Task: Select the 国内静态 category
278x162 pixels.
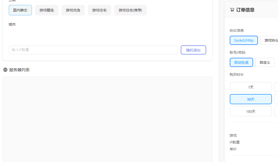Action: (20, 10)
